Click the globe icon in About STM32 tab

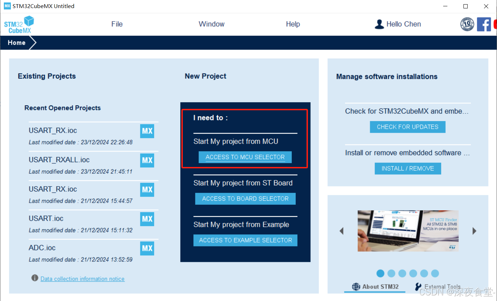click(356, 287)
